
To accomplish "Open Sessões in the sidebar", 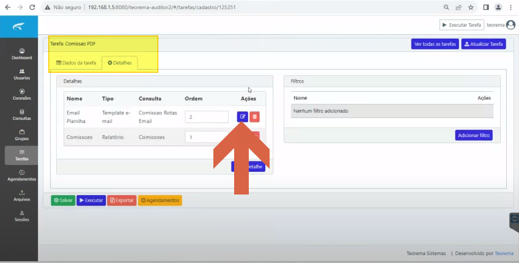I will click(x=22, y=216).
